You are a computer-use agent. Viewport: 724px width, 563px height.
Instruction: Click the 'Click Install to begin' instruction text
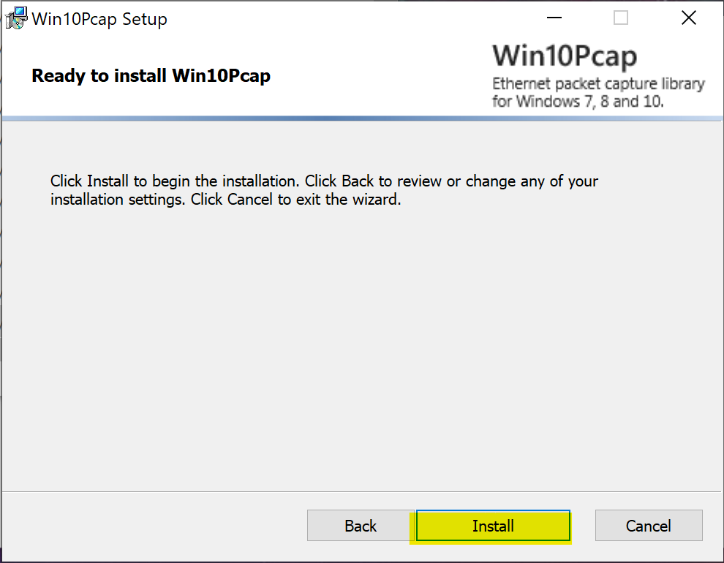pos(324,190)
